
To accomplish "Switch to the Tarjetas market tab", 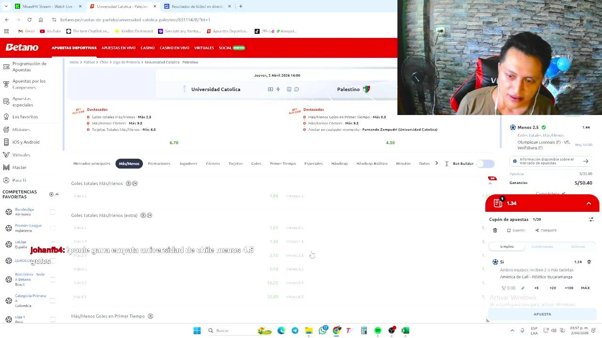I will tap(236, 163).
